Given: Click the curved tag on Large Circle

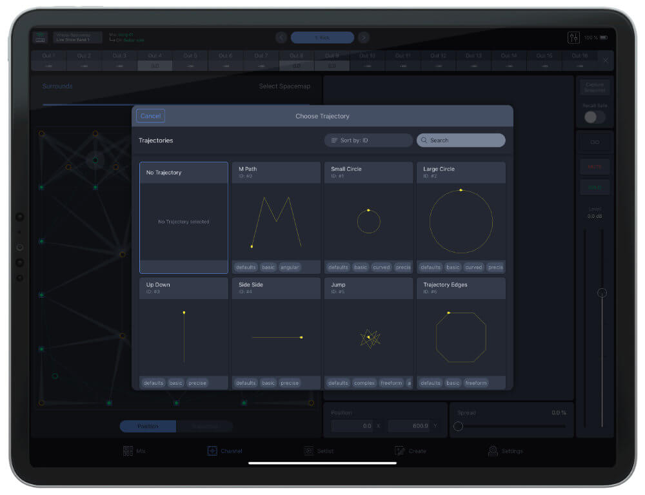Looking at the screenshot, I should pyautogui.click(x=473, y=267).
